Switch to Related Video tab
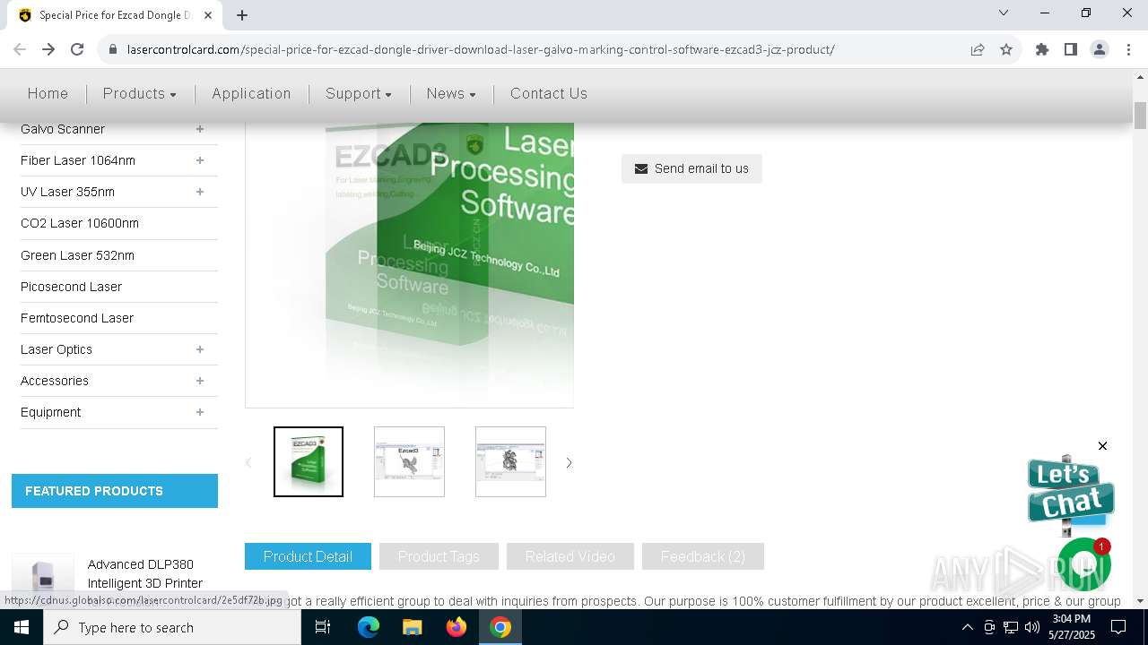Viewport: 1148px width, 645px height. point(570,556)
